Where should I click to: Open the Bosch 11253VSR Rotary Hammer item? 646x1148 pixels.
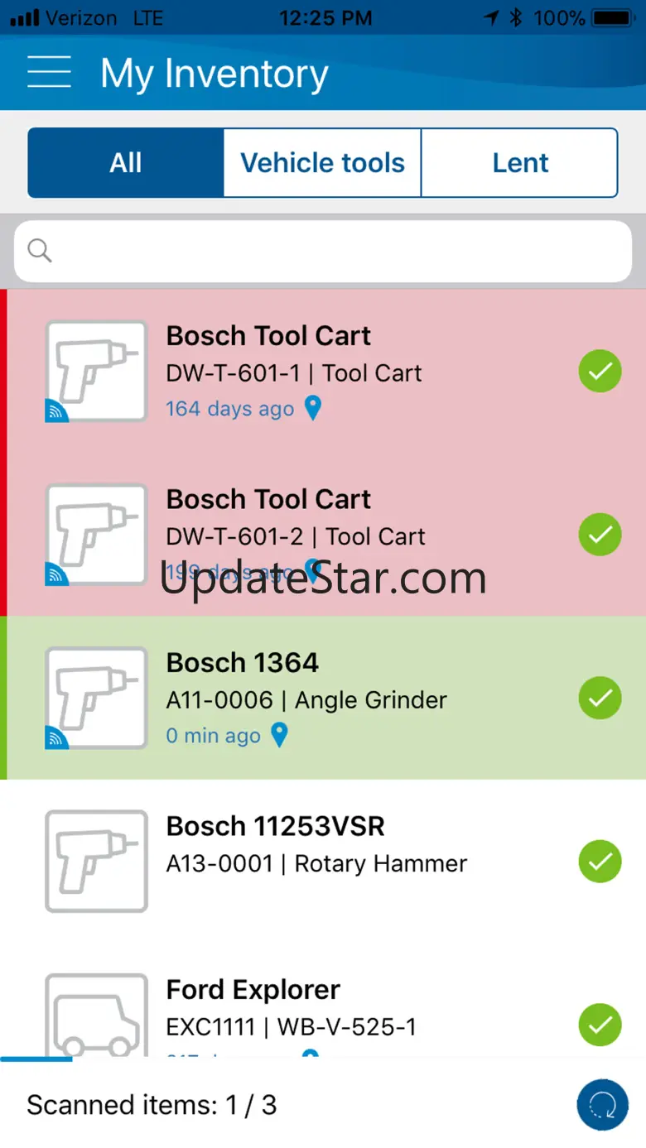tap(323, 862)
